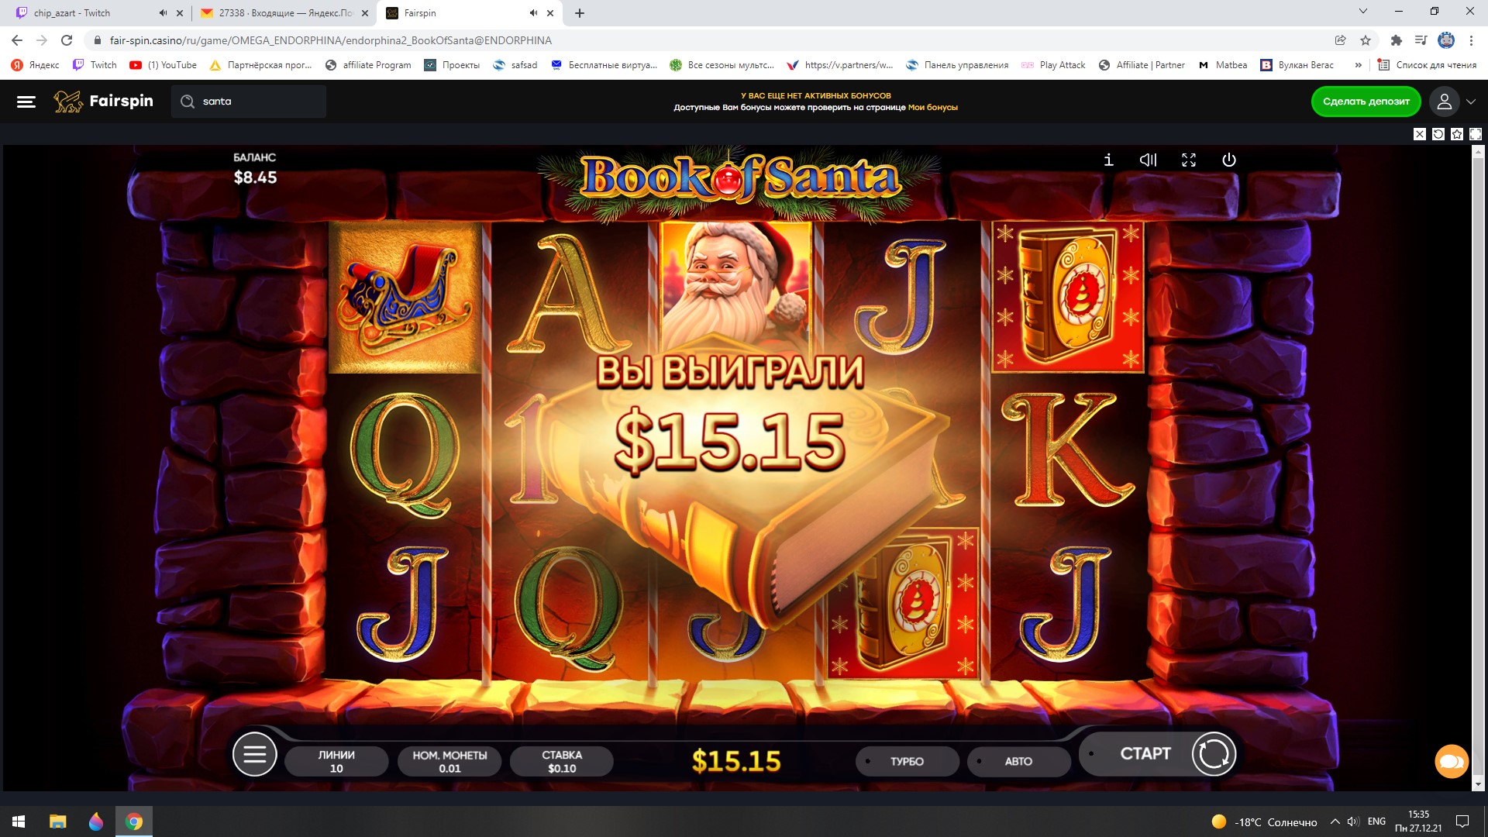The image size is (1488, 837).
Task: Open the Fairspin hamburger menu
Action: [26, 102]
